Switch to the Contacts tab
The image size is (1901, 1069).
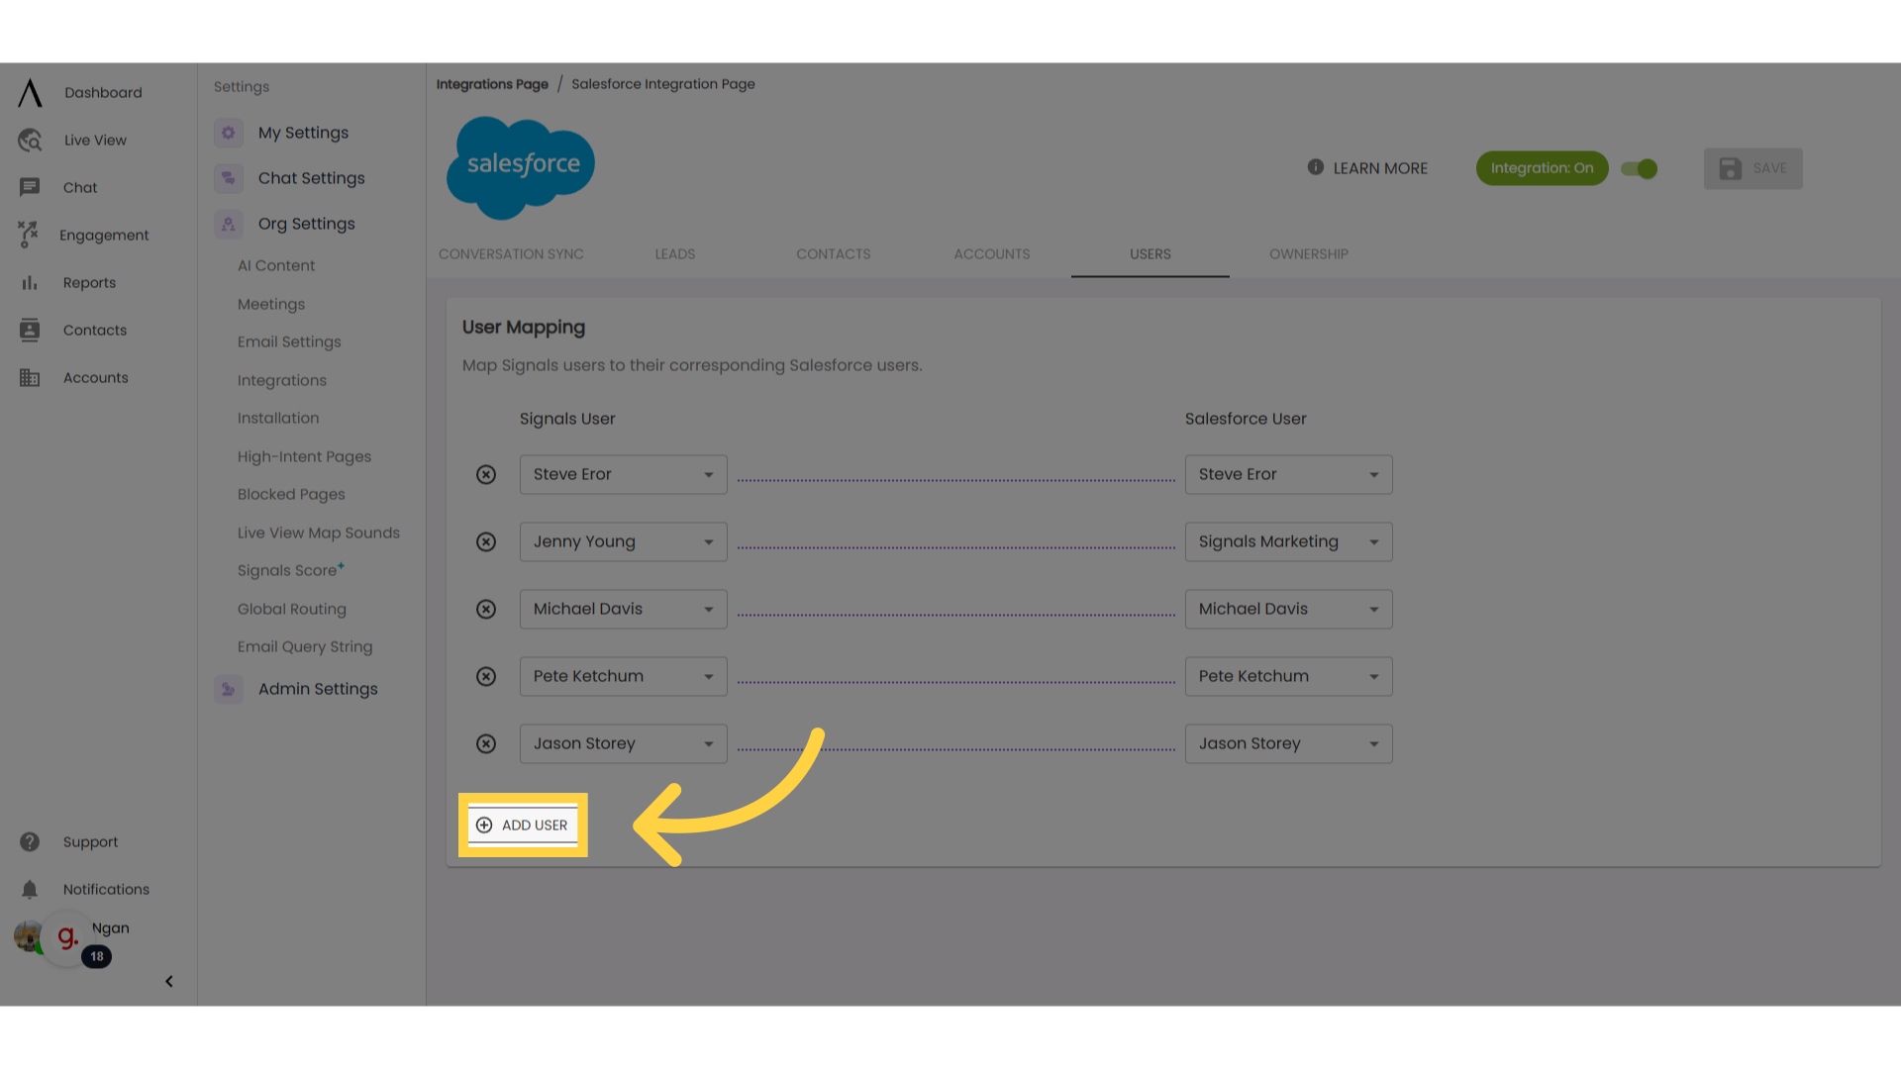[834, 254]
